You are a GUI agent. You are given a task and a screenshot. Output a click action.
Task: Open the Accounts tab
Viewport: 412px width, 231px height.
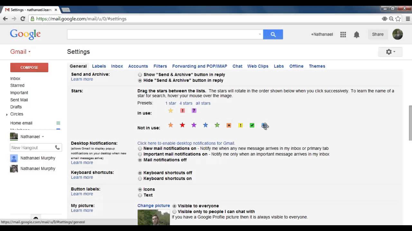138,66
